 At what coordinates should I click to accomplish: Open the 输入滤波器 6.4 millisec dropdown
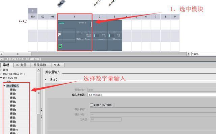click(x=152, y=95)
